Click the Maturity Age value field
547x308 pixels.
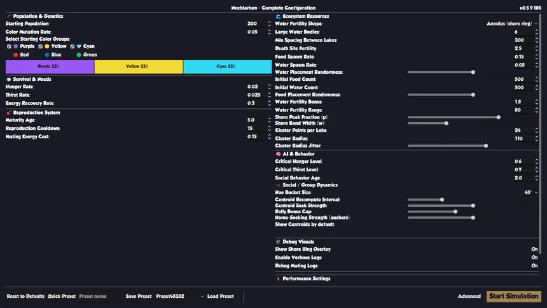point(256,120)
